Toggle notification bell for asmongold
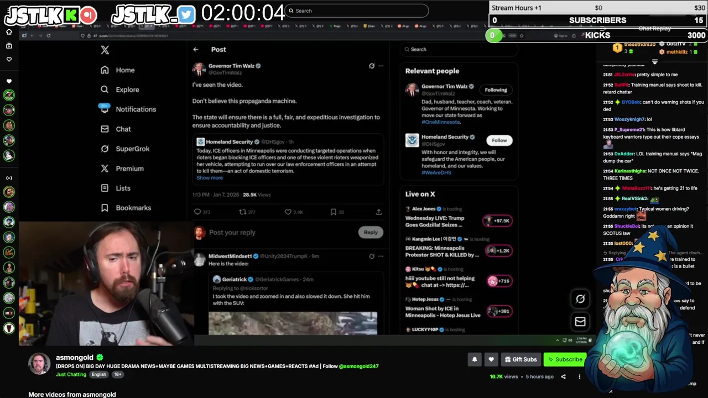 point(475,359)
